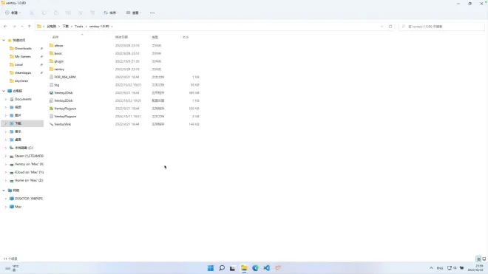488x274 pixels.
Task: Select the VentoyPlugson application icon
Action: 51,109
